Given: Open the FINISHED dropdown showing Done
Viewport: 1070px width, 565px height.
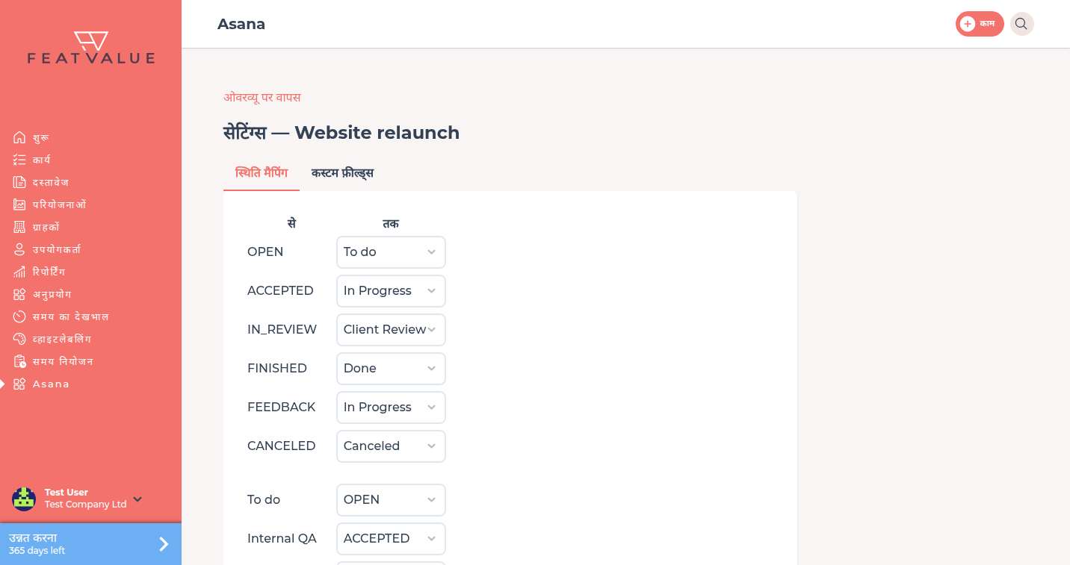Looking at the screenshot, I should pyautogui.click(x=391, y=369).
